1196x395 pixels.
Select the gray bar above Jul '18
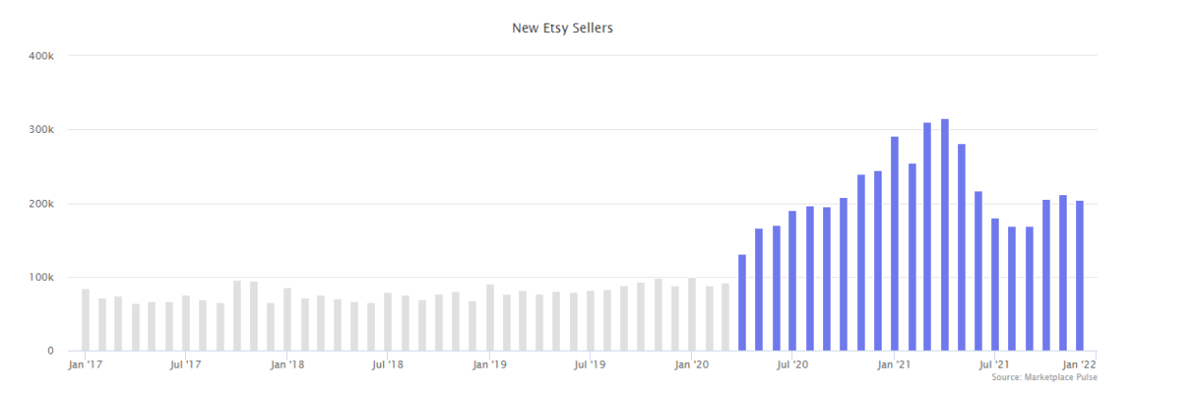(388, 321)
